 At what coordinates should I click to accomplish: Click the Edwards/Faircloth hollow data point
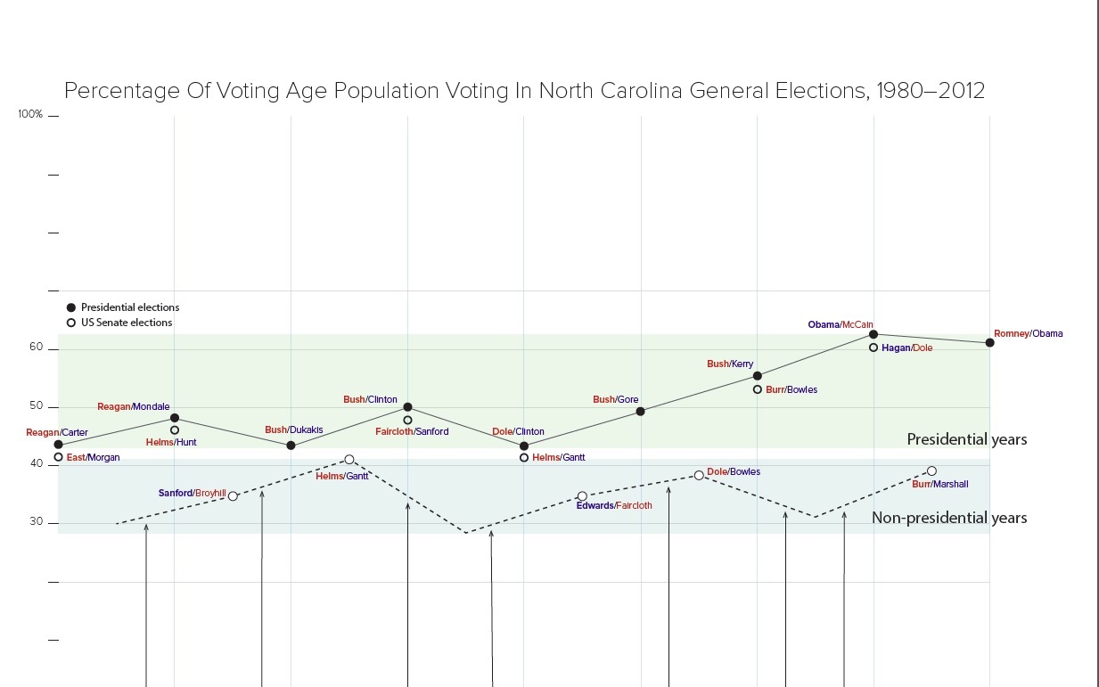click(x=582, y=496)
